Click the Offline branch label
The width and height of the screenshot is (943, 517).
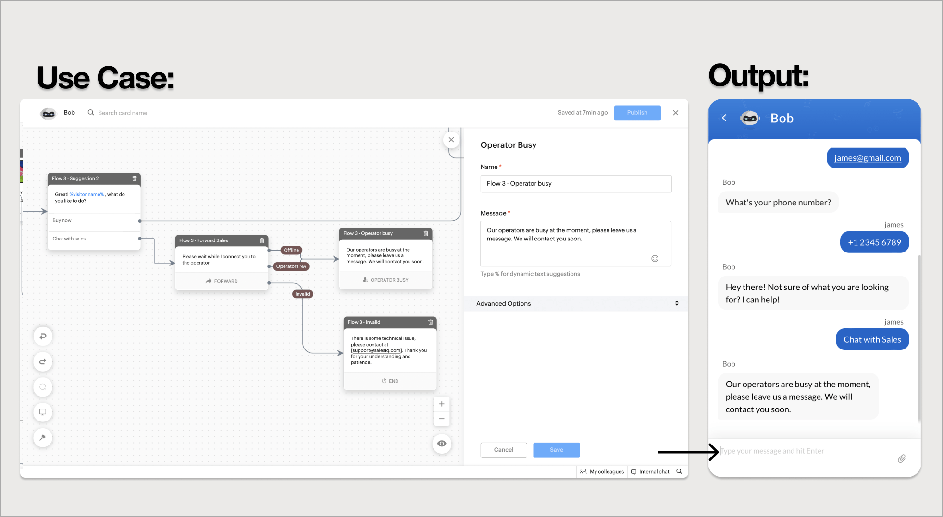(291, 250)
